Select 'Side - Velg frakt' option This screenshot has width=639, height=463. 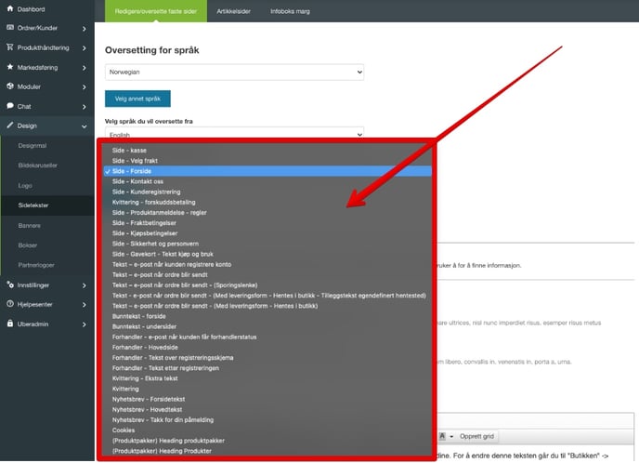coord(267,161)
